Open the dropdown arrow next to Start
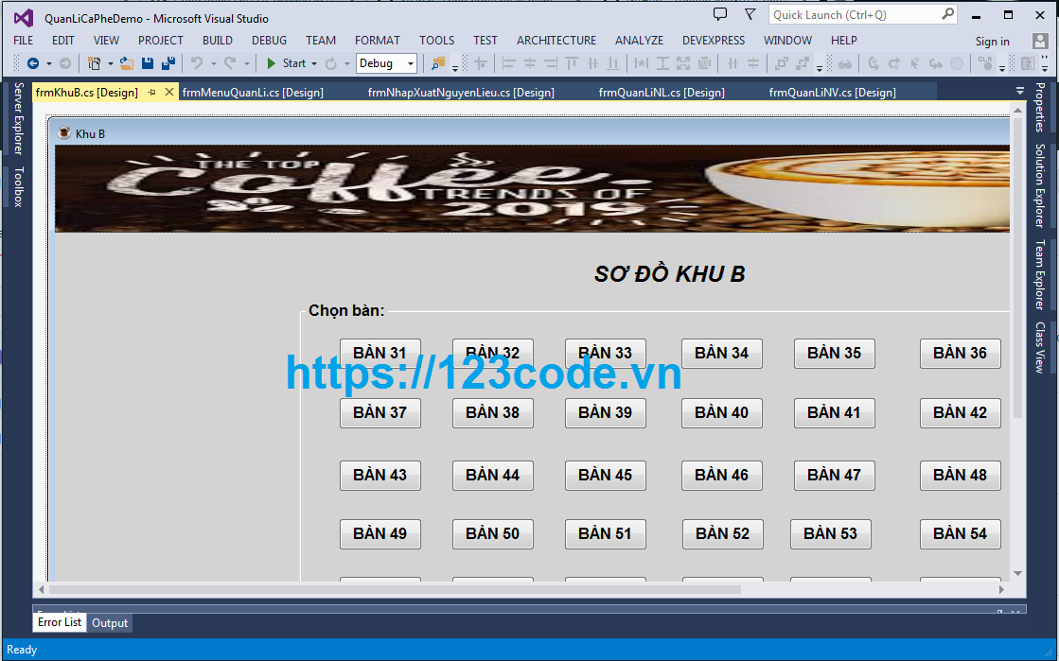Viewport: 1059px width, 661px height. click(312, 62)
